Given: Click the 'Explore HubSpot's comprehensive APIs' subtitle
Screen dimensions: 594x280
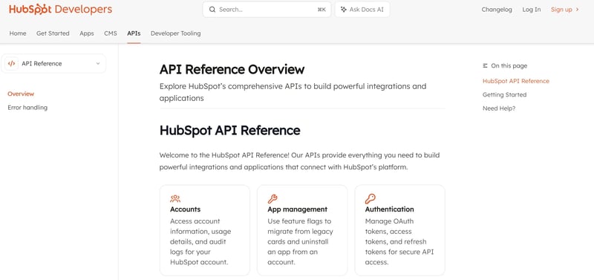Looking at the screenshot, I should point(293,92).
